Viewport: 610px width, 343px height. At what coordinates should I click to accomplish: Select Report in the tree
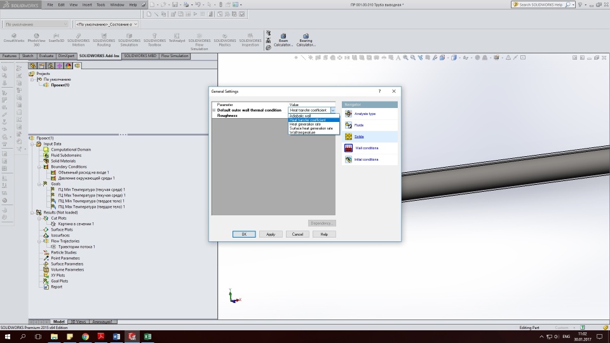tap(57, 287)
